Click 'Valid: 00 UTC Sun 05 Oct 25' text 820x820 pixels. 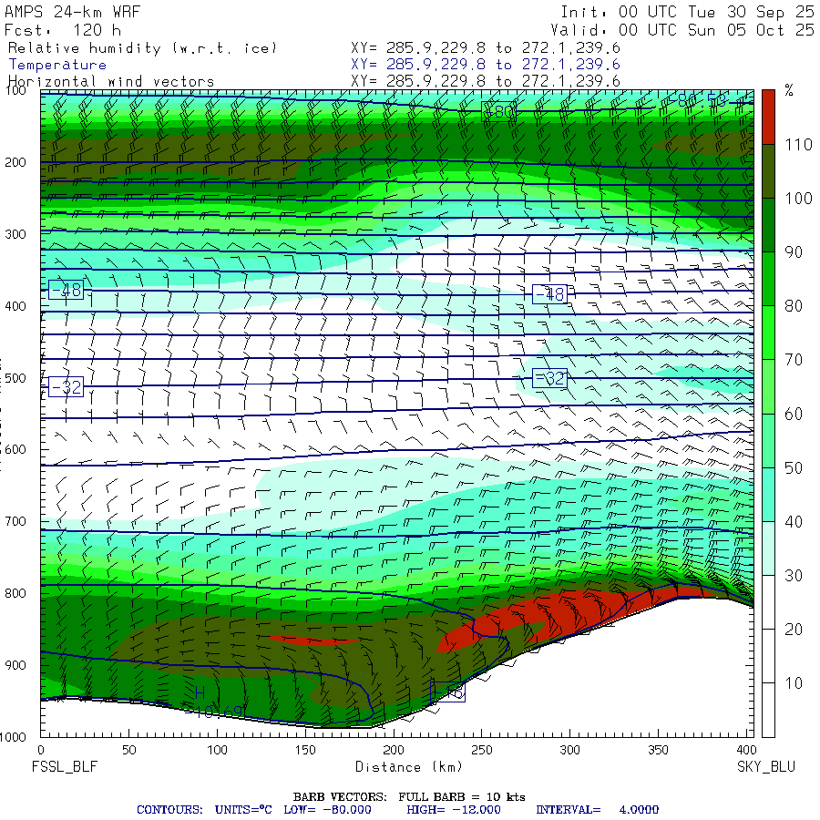click(682, 30)
